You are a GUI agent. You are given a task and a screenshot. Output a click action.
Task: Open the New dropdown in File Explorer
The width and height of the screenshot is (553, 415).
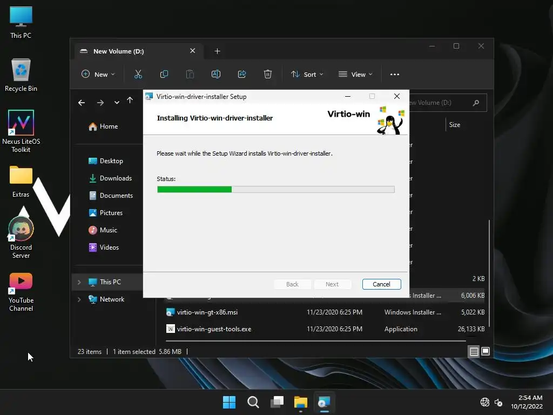point(98,75)
